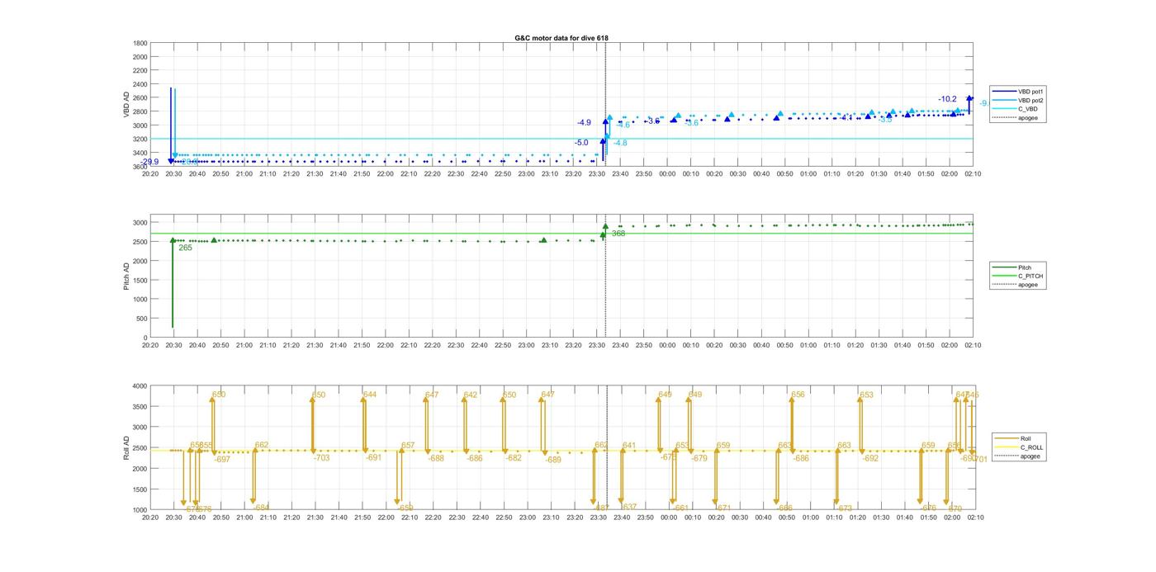Click the pitch triangle marker at apogee line
This screenshot has width=1156, height=572.
pyautogui.click(x=605, y=226)
